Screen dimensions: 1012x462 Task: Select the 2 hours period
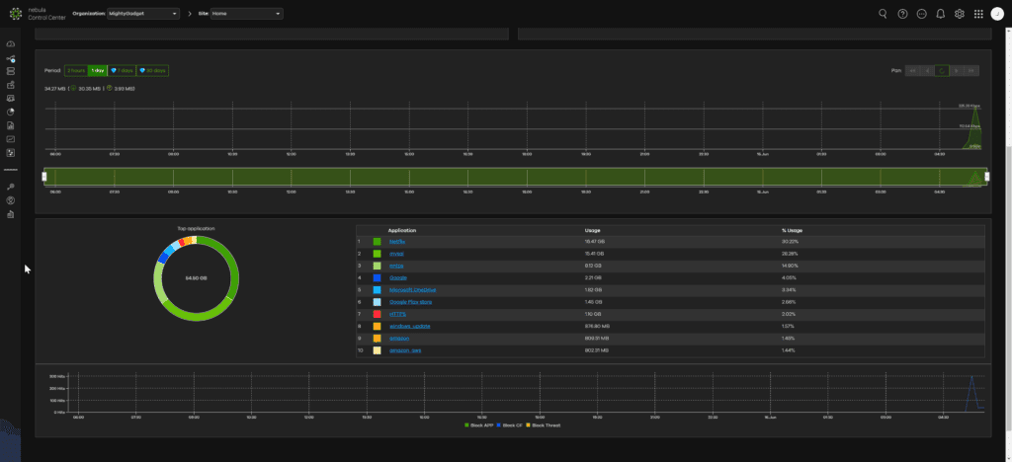pos(75,70)
